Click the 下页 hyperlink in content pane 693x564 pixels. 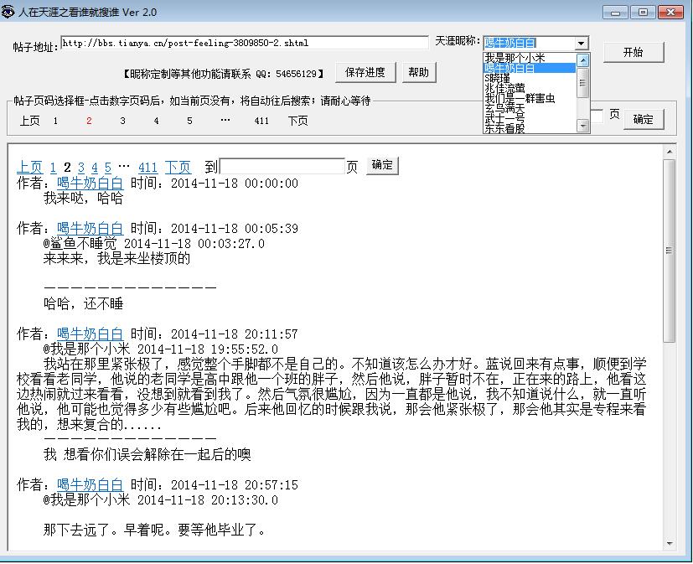(178, 167)
